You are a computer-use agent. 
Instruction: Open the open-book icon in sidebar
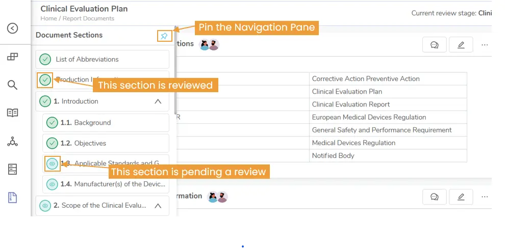coord(13,113)
